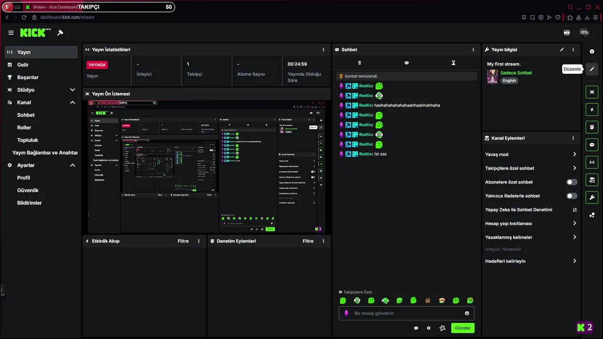
Task: Click the gear icon below message box
Action: [x=429, y=328]
